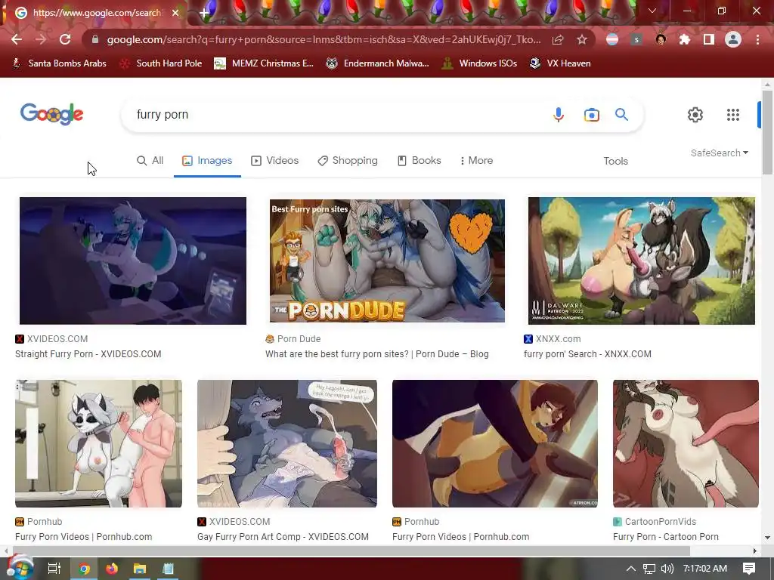The width and height of the screenshot is (774, 580).
Task: Open the Extensions puzzle piece menu
Action: [x=685, y=39]
